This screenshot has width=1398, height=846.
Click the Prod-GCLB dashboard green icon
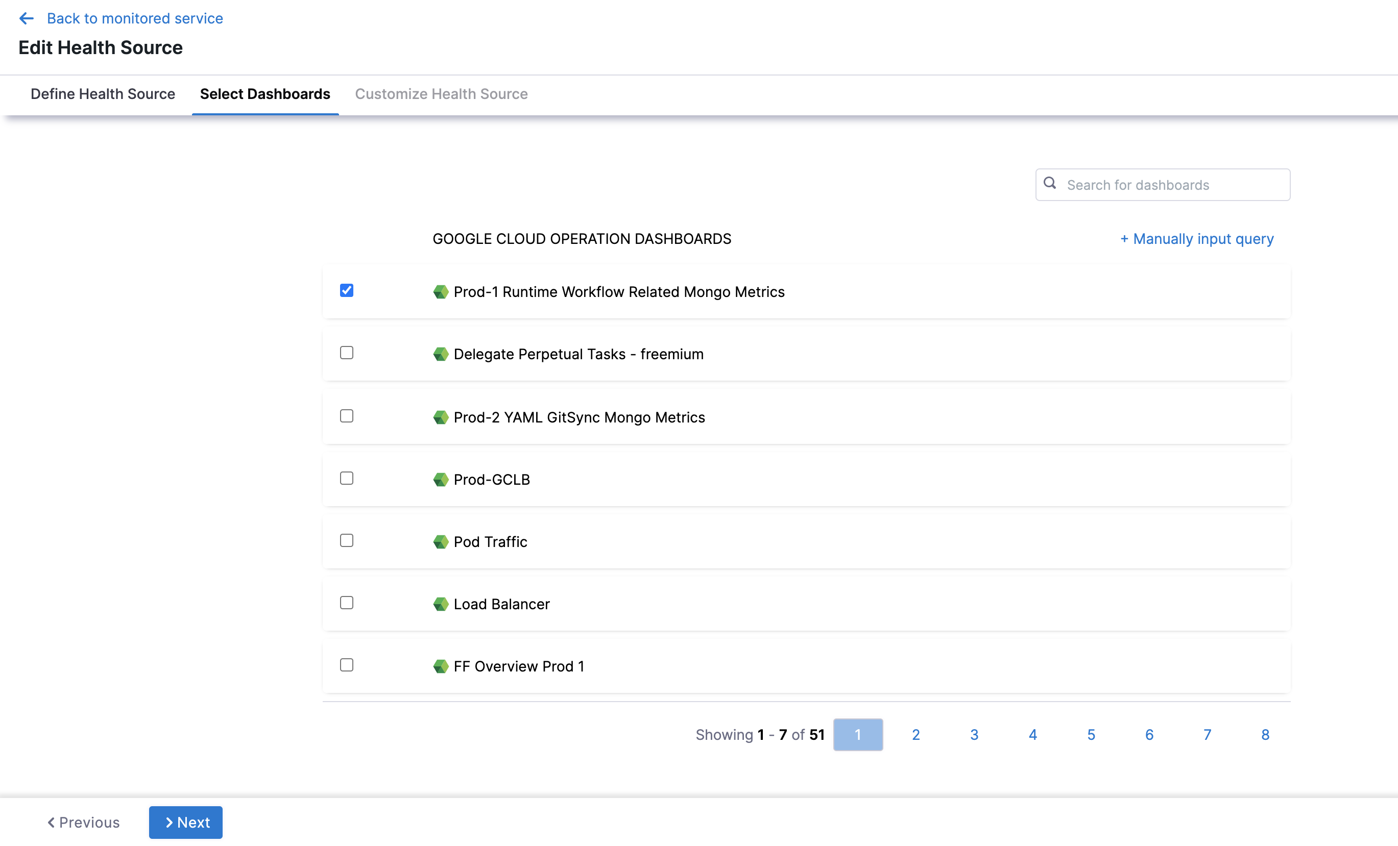click(x=440, y=480)
